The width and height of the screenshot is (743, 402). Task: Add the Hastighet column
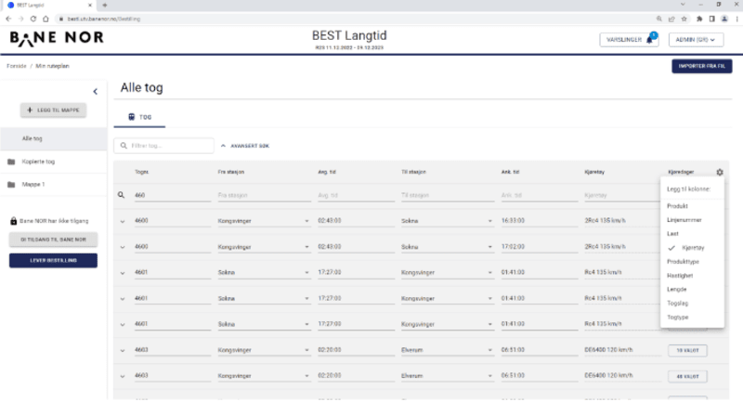[692, 276]
